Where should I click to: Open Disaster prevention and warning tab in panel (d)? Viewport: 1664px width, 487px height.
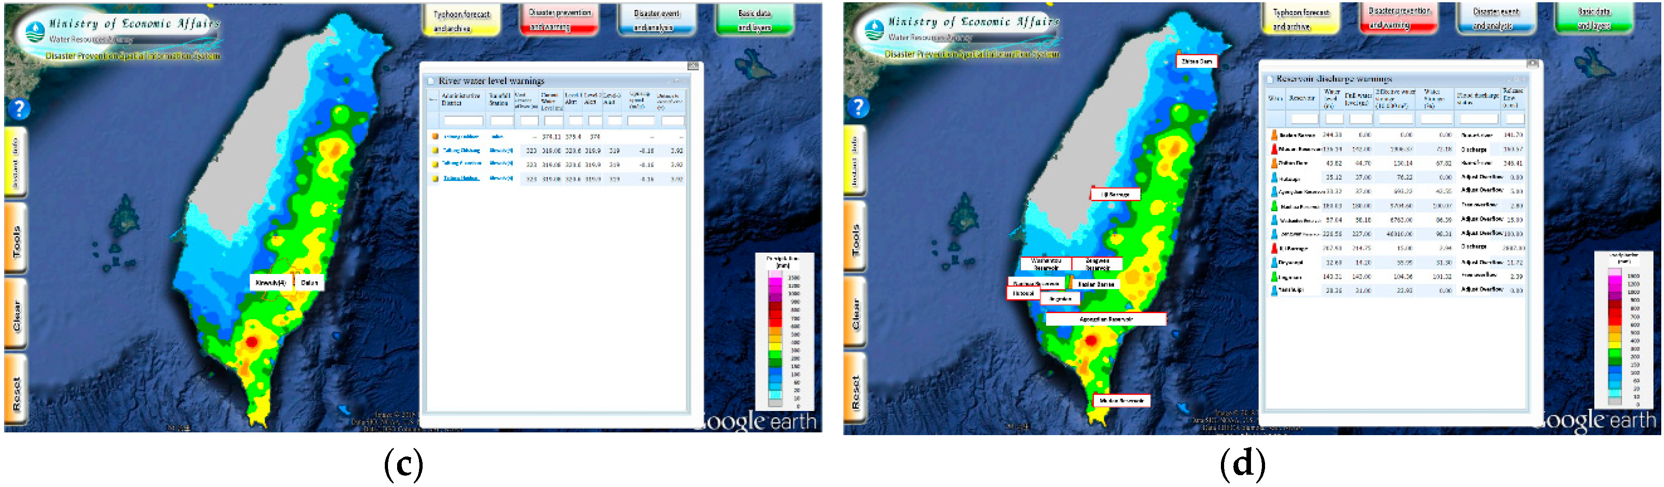click(1399, 18)
